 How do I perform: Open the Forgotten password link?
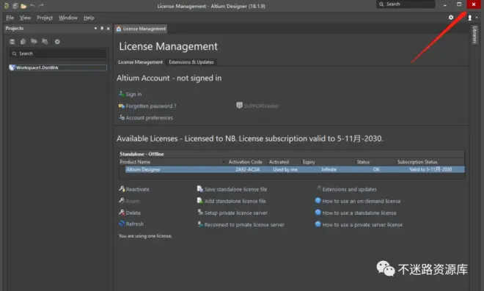click(151, 106)
